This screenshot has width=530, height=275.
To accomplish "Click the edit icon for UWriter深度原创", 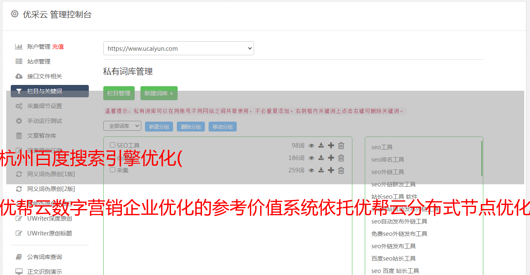I will (x=19, y=219).
